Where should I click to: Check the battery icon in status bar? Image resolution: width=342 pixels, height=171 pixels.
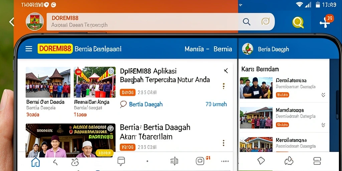click(318, 4)
